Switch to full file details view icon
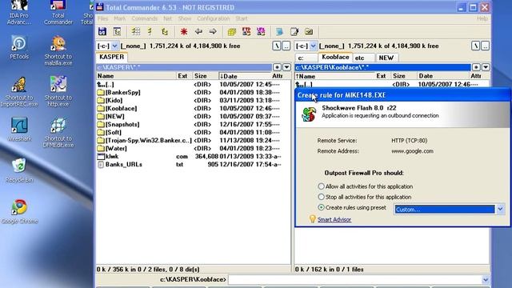 click(150, 31)
